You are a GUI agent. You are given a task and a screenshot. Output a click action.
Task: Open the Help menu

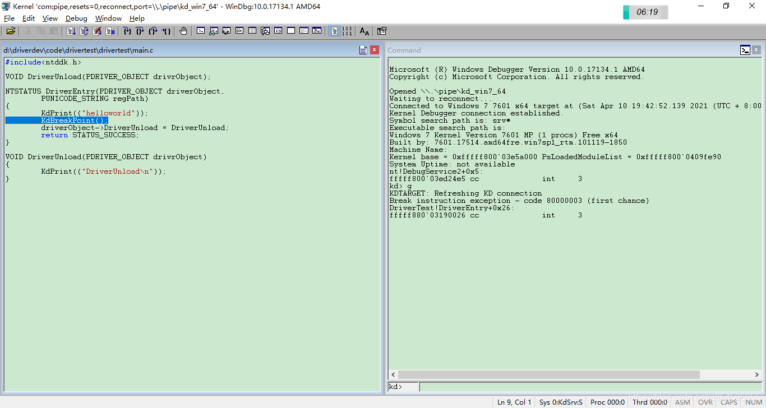(137, 18)
